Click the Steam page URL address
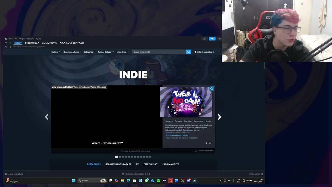This screenshot has height=187, width=332. (x=29, y=47)
